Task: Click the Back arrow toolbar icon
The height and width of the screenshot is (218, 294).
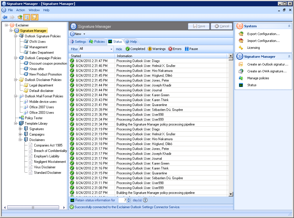Action: [x=5, y=17]
